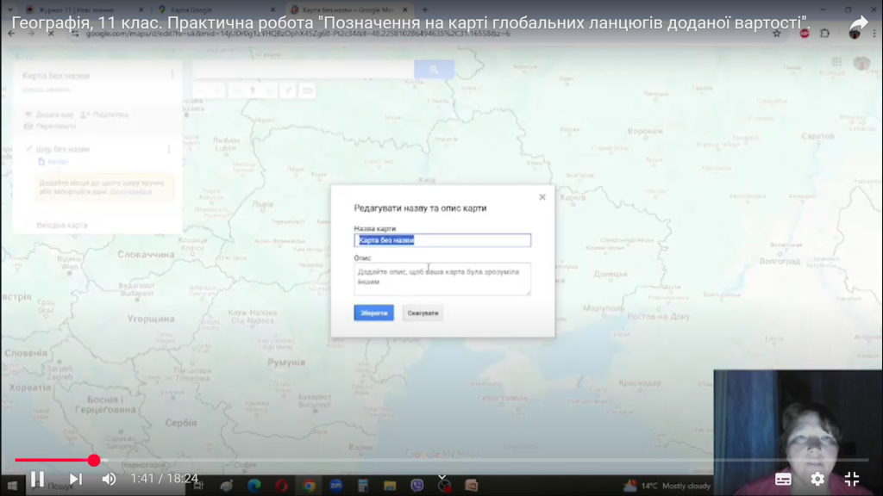Image resolution: width=883 pixels, height=496 pixels.
Task: Select the measure distances ruler tool
Action: [308, 90]
